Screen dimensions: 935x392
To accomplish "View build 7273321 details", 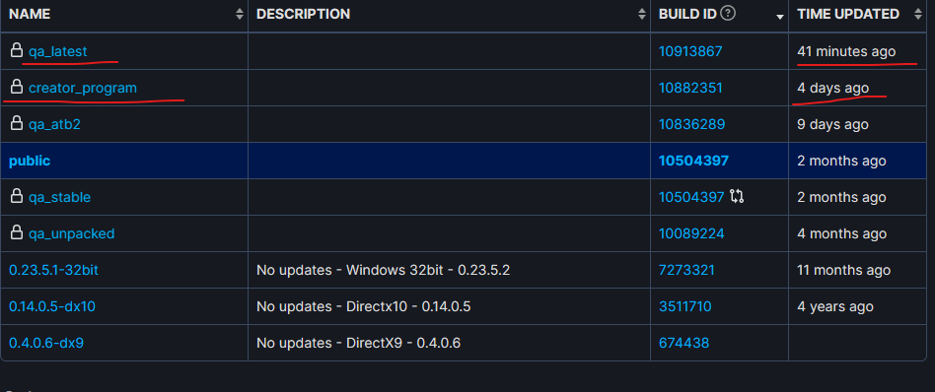I will pyautogui.click(x=686, y=270).
